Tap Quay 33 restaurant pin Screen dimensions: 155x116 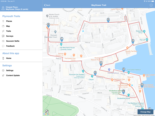pyautogui.click(x=129, y=80)
